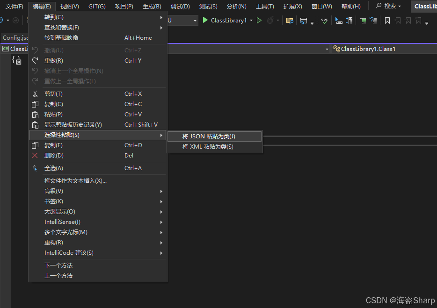Click the spell checker abc icon

[x=324, y=21]
